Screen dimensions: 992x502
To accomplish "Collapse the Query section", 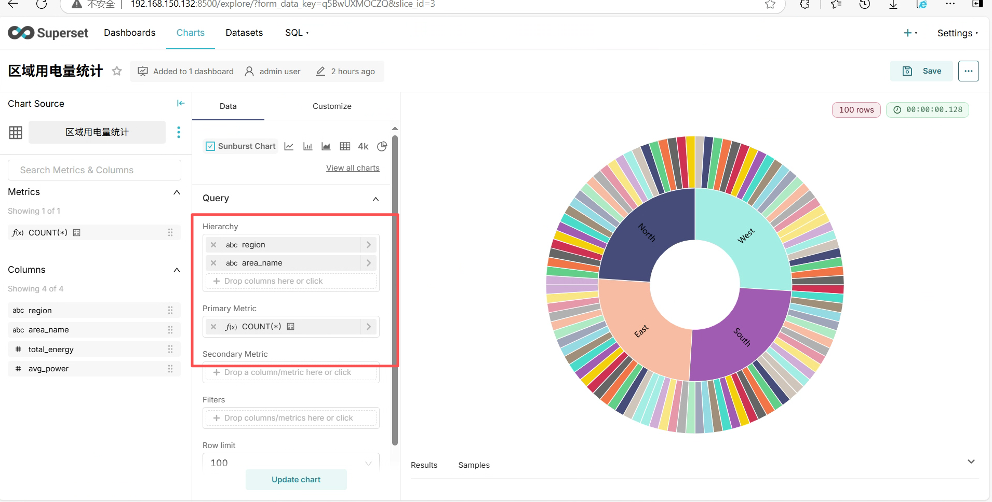I will (376, 199).
